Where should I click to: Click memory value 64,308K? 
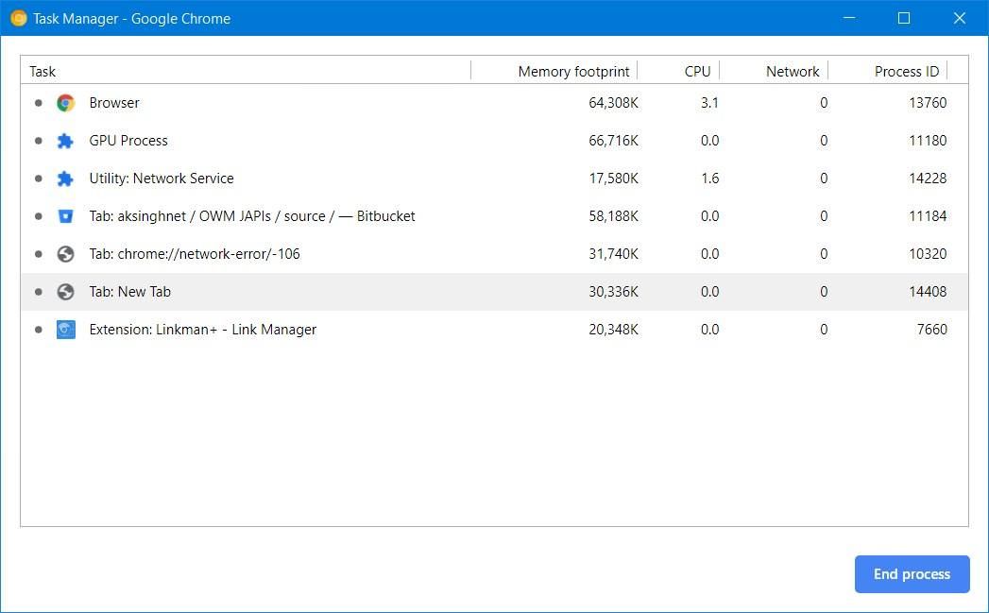(x=613, y=103)
